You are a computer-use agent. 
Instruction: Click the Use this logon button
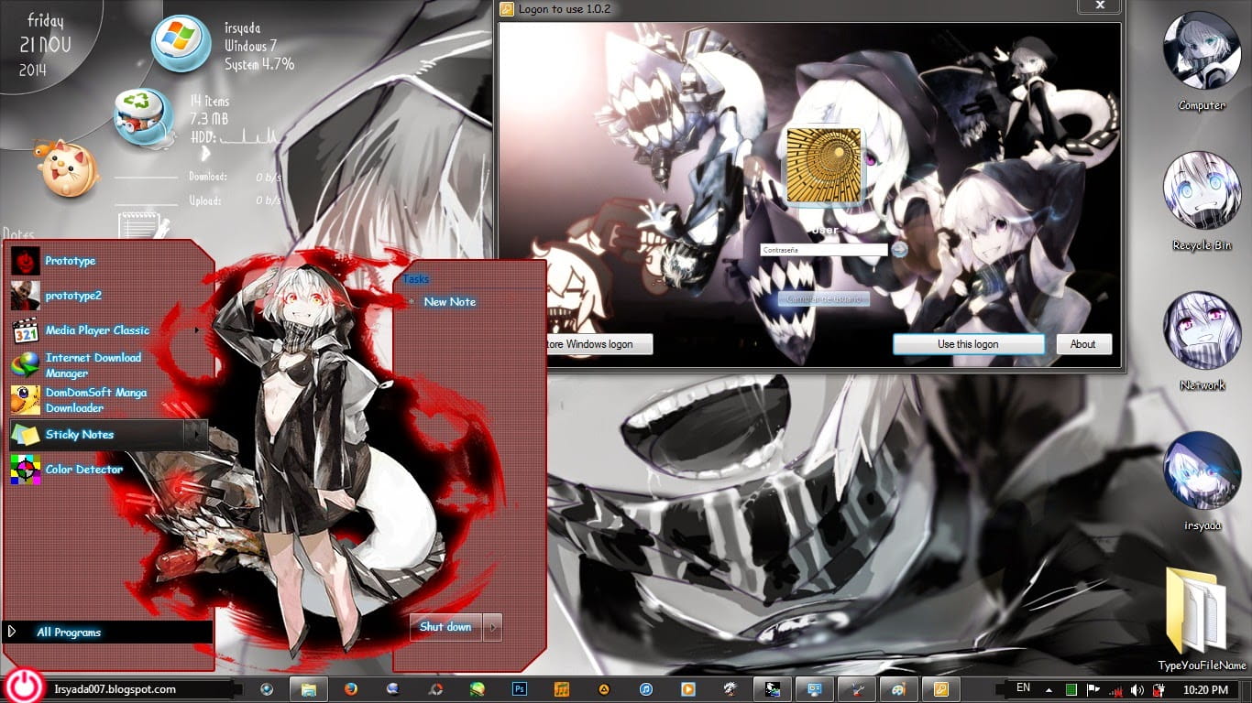click(969, 343)
